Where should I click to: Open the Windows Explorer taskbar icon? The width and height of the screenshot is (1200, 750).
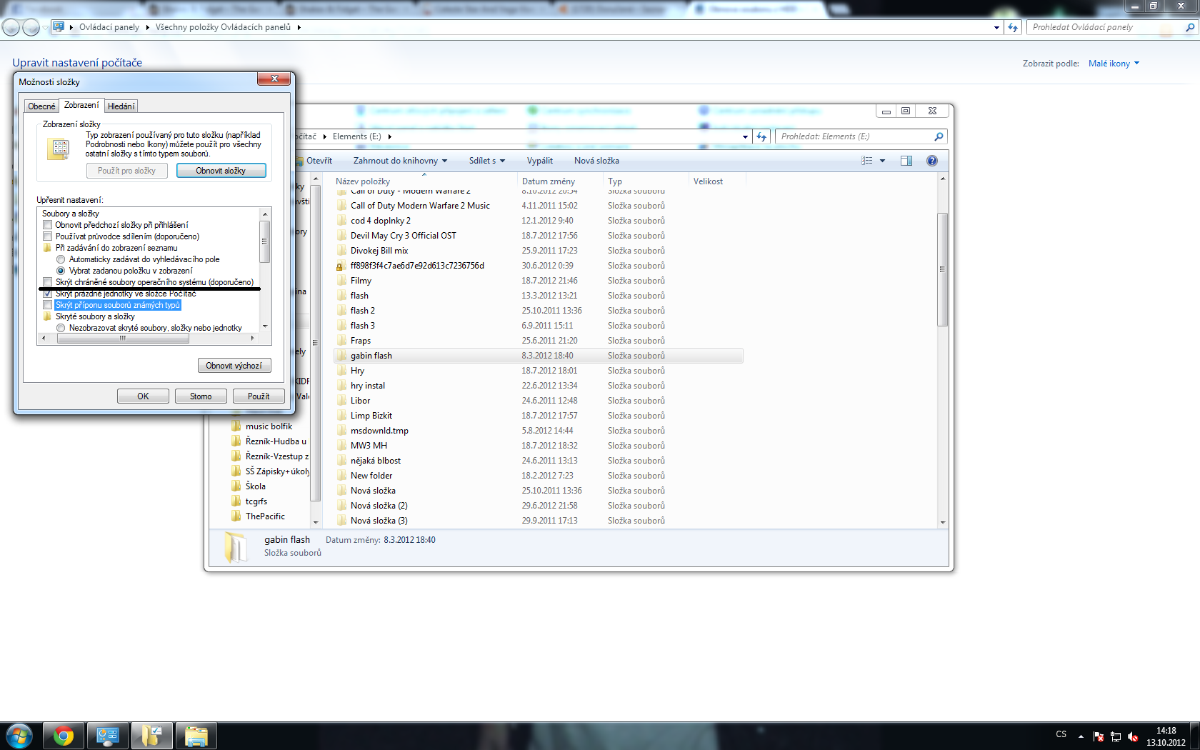click(196, 736)
